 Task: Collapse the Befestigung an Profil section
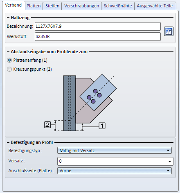coord(8,142)
